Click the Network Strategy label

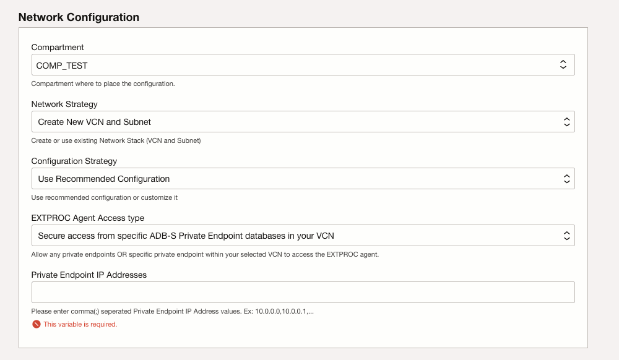[64, 104]
